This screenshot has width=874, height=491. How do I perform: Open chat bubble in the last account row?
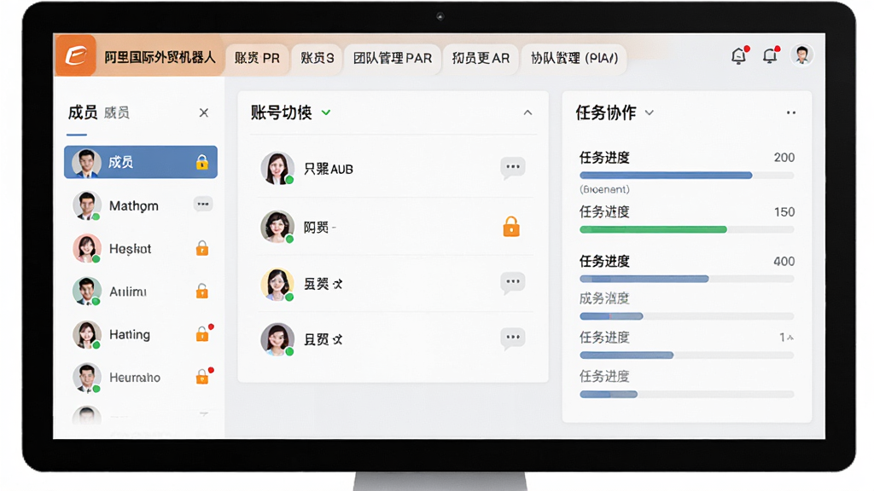pyautogui.click(x=512, y=338)
